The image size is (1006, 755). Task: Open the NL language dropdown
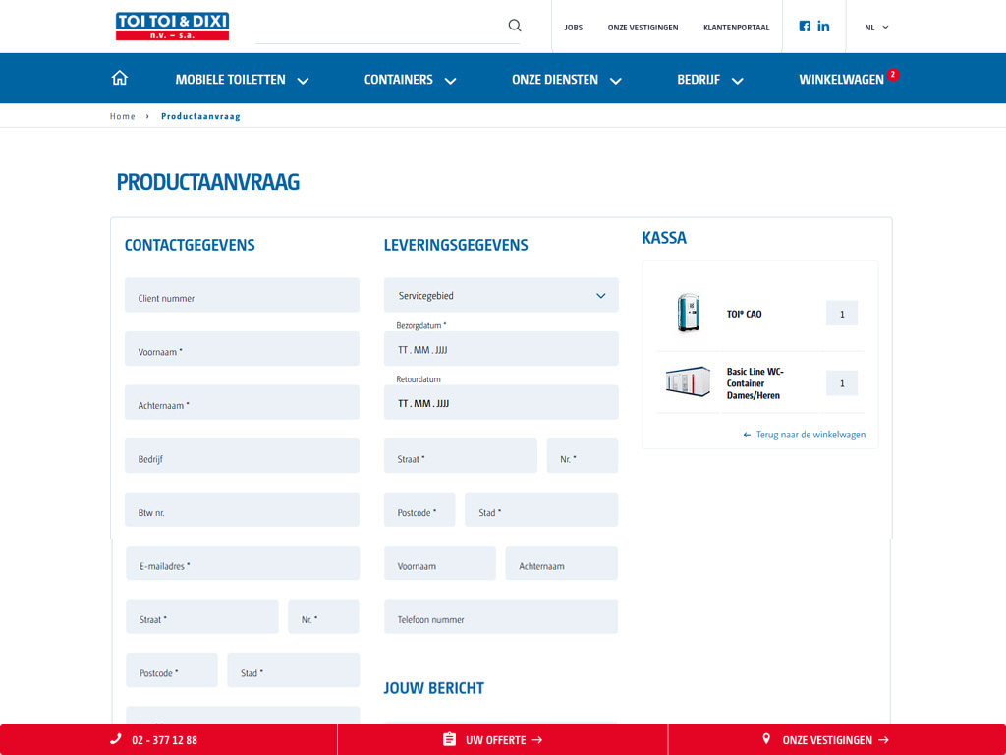tap(876, 28)
